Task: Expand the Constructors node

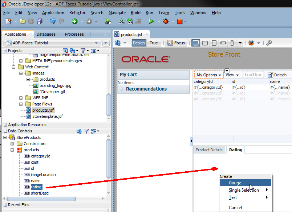Action: pos(12,144)
